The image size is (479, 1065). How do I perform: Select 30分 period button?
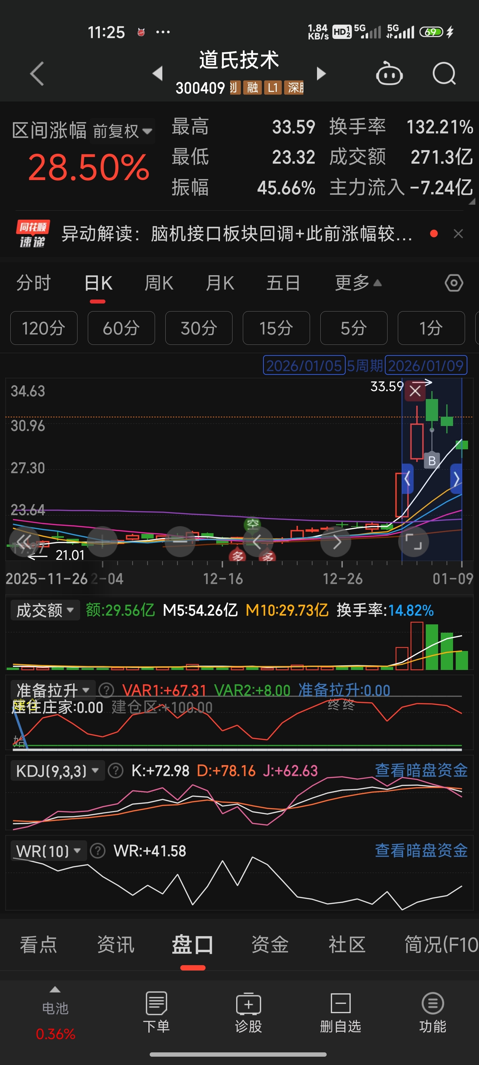coord(199,328)
